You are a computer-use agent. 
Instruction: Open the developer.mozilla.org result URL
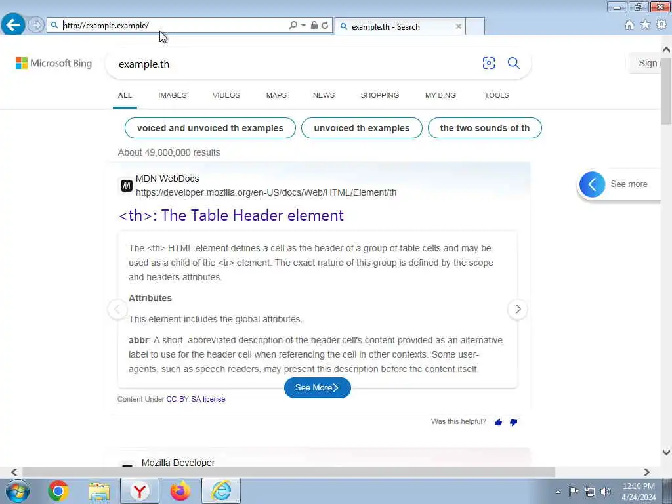(x=266, y=192)
